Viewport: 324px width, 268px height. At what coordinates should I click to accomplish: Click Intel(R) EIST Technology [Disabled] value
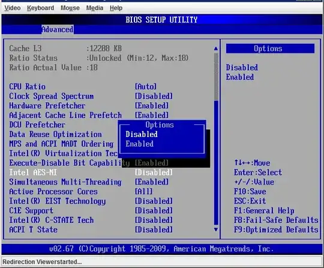tap(154, 201)
